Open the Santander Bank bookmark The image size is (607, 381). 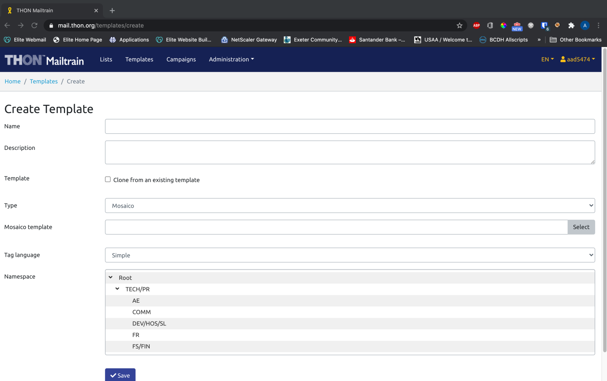click(x=377, y=40)
